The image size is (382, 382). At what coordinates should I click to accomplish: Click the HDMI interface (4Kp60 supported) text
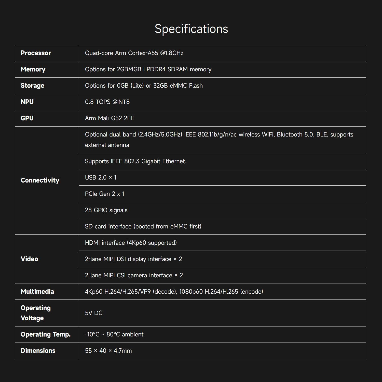coord(131,243)
